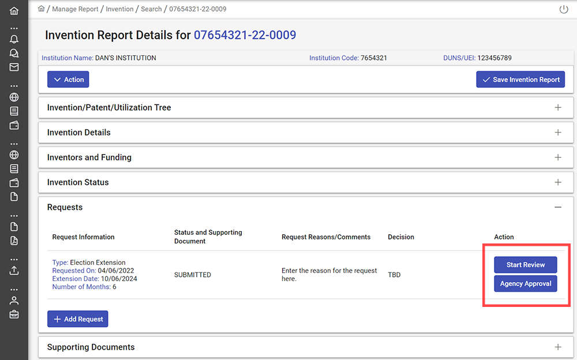This screenshot has width=577, height=360.
Task: Click the Agency Approval button
Action: pos(526,283)
